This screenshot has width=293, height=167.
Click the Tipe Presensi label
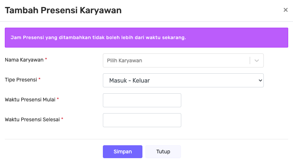pyautogui.click(x=21, y=79)
